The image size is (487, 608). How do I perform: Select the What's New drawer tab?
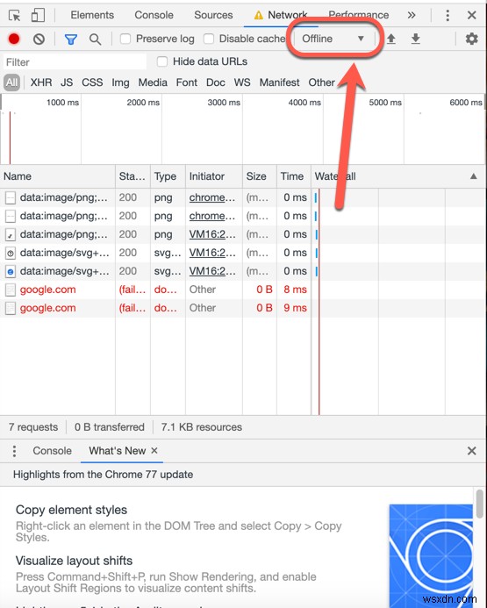[117, 451]
